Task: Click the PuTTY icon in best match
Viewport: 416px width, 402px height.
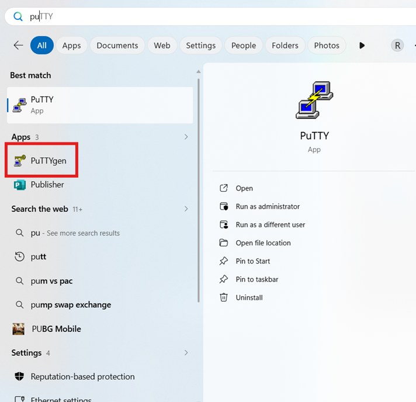Action: [20, 105]
